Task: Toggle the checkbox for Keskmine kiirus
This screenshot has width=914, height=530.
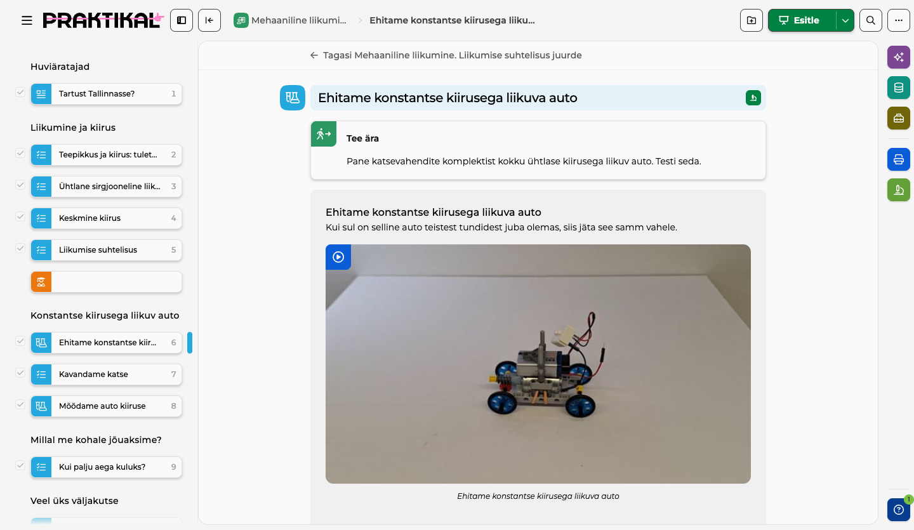Action: pyautogui.click(x=20, y=217)
